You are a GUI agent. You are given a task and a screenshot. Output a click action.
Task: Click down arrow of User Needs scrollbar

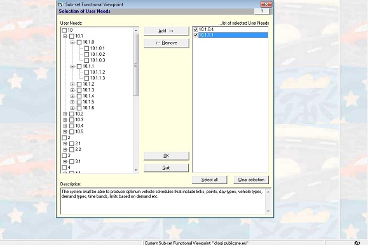point(136,170)
